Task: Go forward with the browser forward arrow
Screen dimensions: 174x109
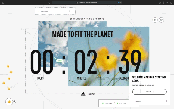Action: click(11, 3)
